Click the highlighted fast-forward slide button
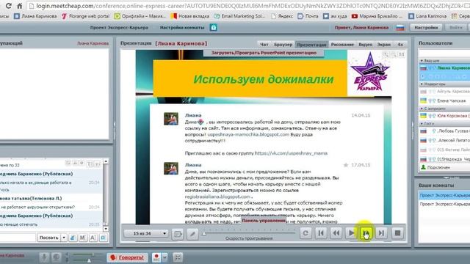Image resolution: width=470 pixels, height=264 pixels. click(x=366, y=233)
